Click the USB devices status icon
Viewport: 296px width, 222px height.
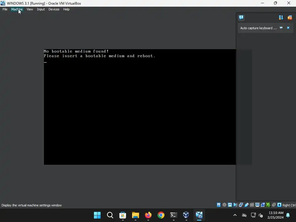point(247,205)
